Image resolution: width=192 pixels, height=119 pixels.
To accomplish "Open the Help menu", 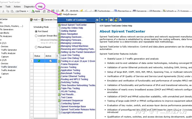I will tap(40, 7).
